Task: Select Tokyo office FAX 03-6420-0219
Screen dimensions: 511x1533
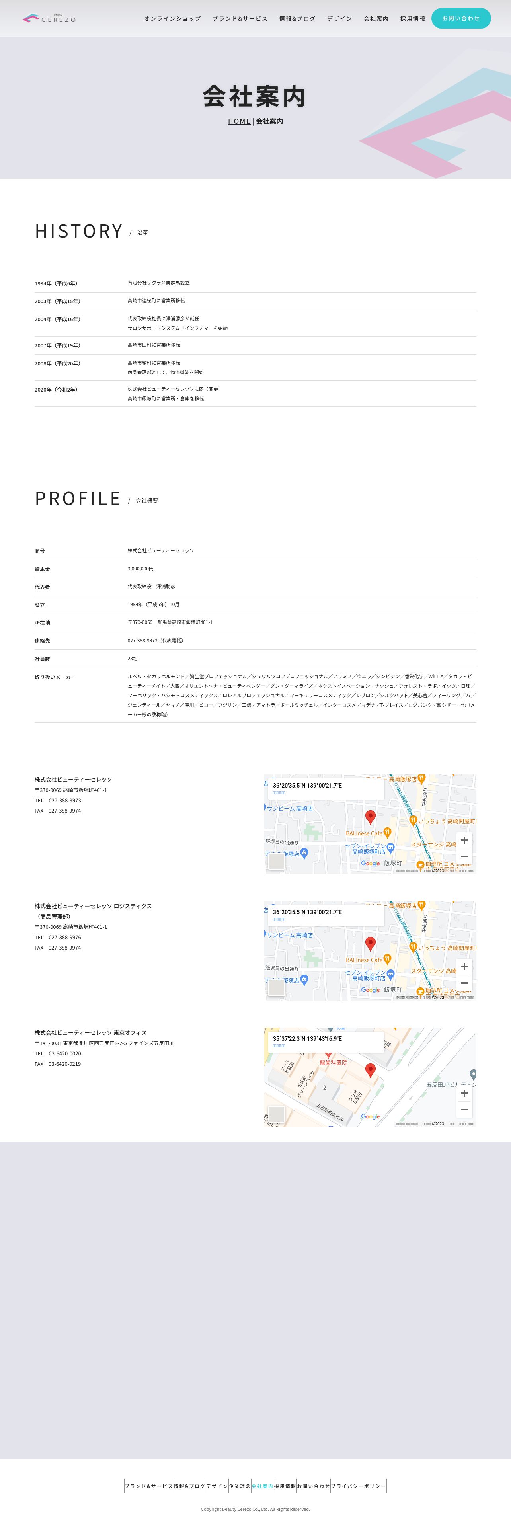Action: tap(58, 1063)
